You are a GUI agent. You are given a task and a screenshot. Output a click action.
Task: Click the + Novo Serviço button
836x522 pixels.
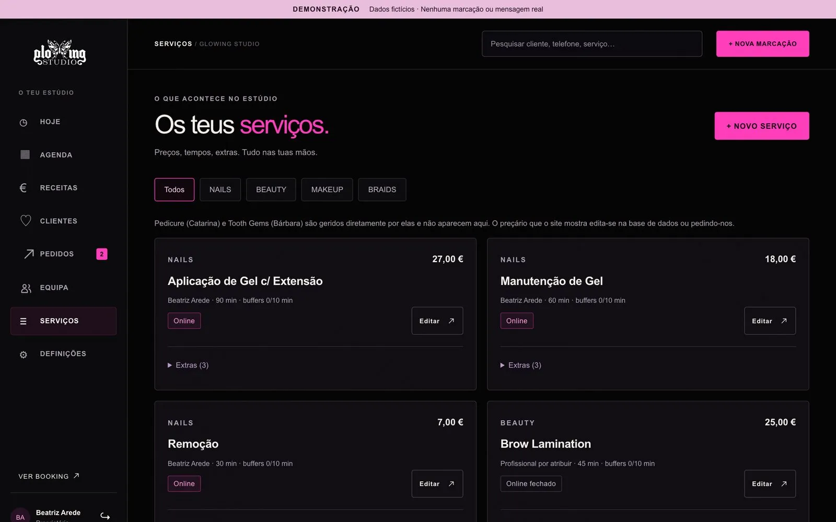[x=762, y=126]
